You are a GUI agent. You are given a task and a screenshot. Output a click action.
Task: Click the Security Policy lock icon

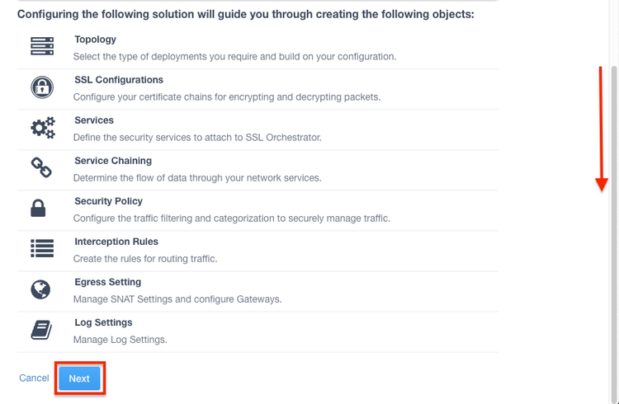coord(38,209)
